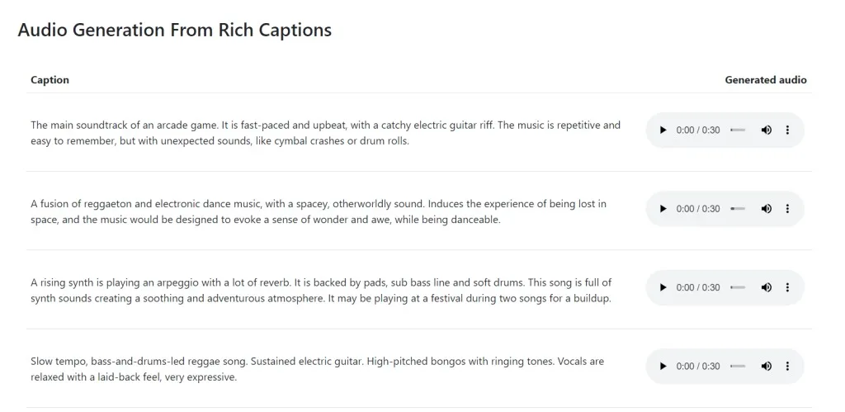Open more options for arcade game audio
This screenshot has width=845, height=412.
pos(787,130)
